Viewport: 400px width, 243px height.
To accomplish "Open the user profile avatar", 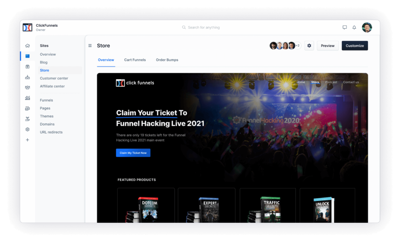I will click(x=367, y=27).
